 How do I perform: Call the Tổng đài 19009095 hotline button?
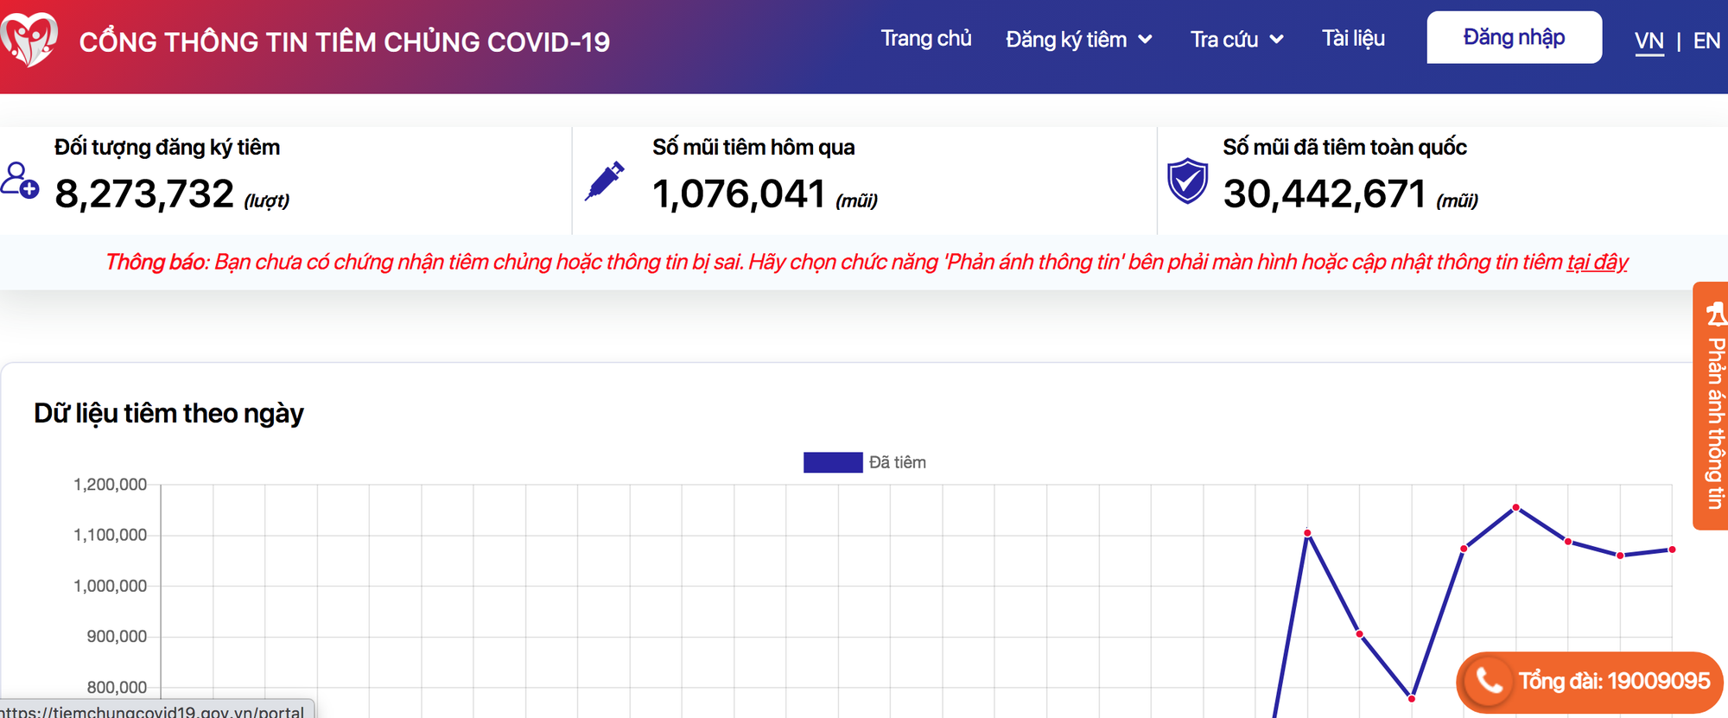pyautogui.click(x=1590, y=682)
